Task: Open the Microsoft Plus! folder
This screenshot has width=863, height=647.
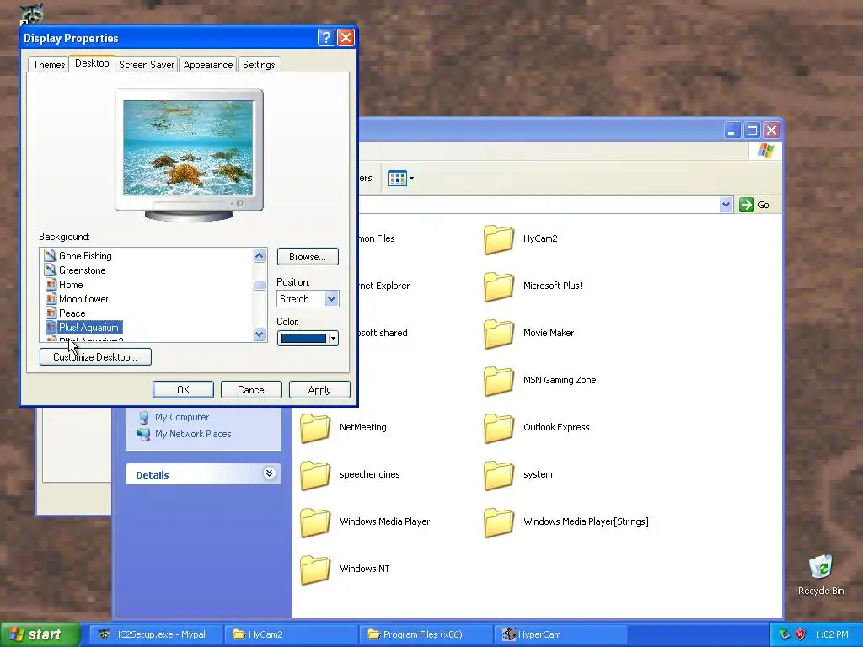Action: coord(533,286)
